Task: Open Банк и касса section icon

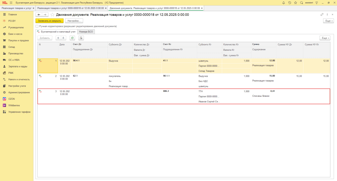Action: point(4,34)
